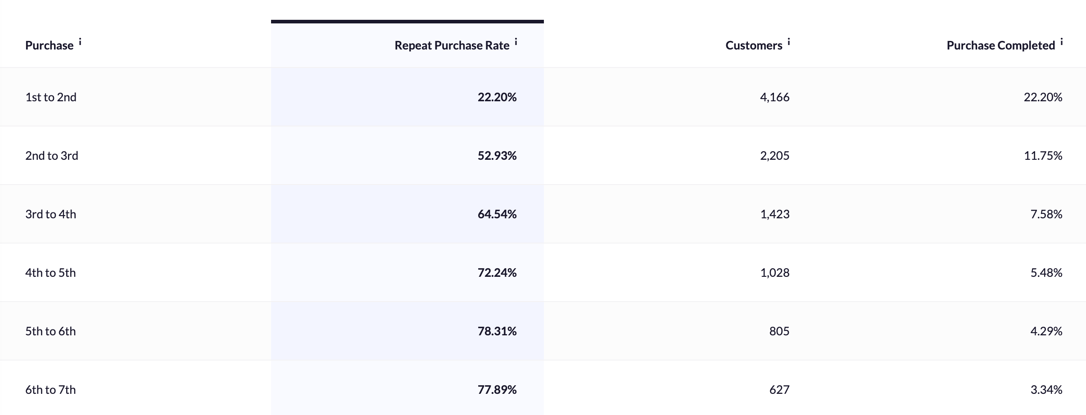Click the Purchase Completed header text
Image resolution: width=1086 pixels, height=415 pixels.
coord(1000,45)
